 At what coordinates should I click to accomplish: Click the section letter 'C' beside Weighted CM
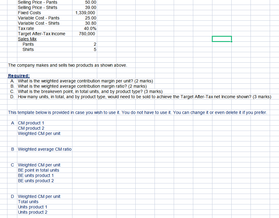tap(12, 165)
